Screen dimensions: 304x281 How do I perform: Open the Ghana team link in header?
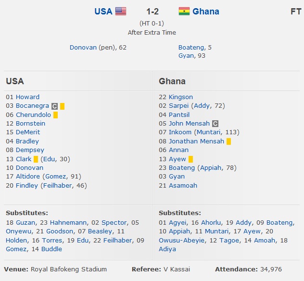coord(206,11)
